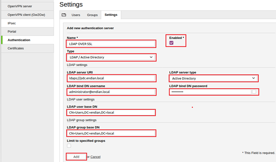Toggle the Enabled checkbox
Screen dimensions: 276x162
[171, 43]
